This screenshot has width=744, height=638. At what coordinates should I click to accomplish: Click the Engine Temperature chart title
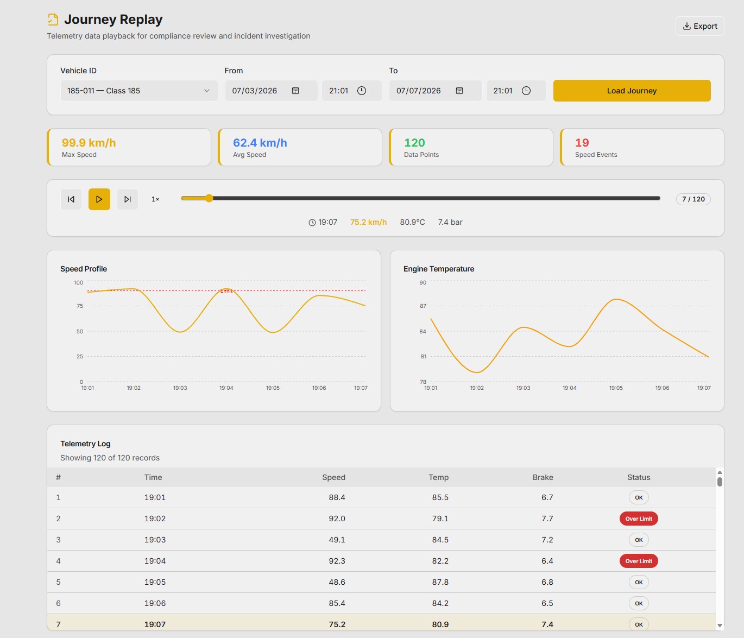439,269
